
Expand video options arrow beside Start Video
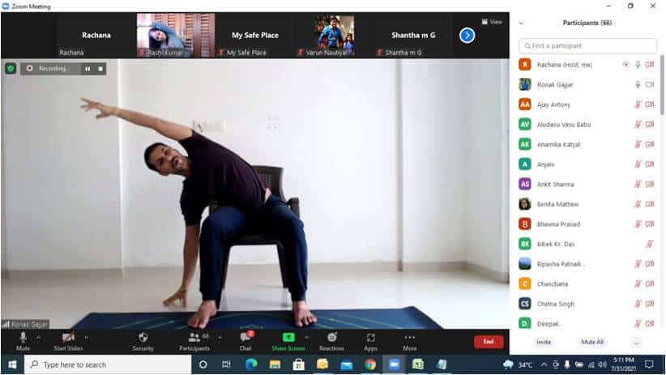pyautogui.click(x=87, y=337)
